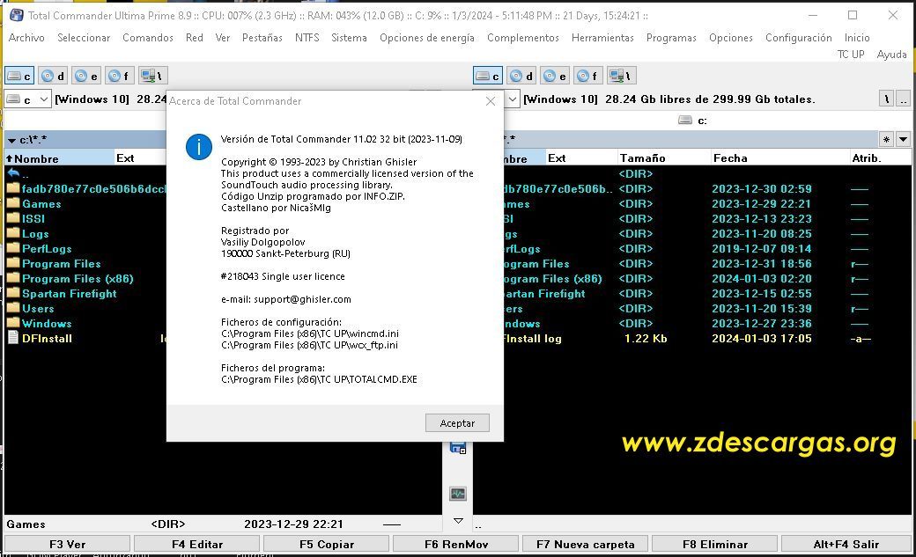Screen dimensions: 916x557
Task: Sort right panel by Ext column
Action: click(x=581, y=158)
